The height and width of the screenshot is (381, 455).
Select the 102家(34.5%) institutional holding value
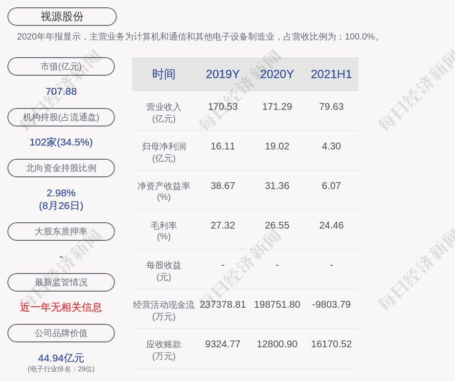click(x=61, y=142)
